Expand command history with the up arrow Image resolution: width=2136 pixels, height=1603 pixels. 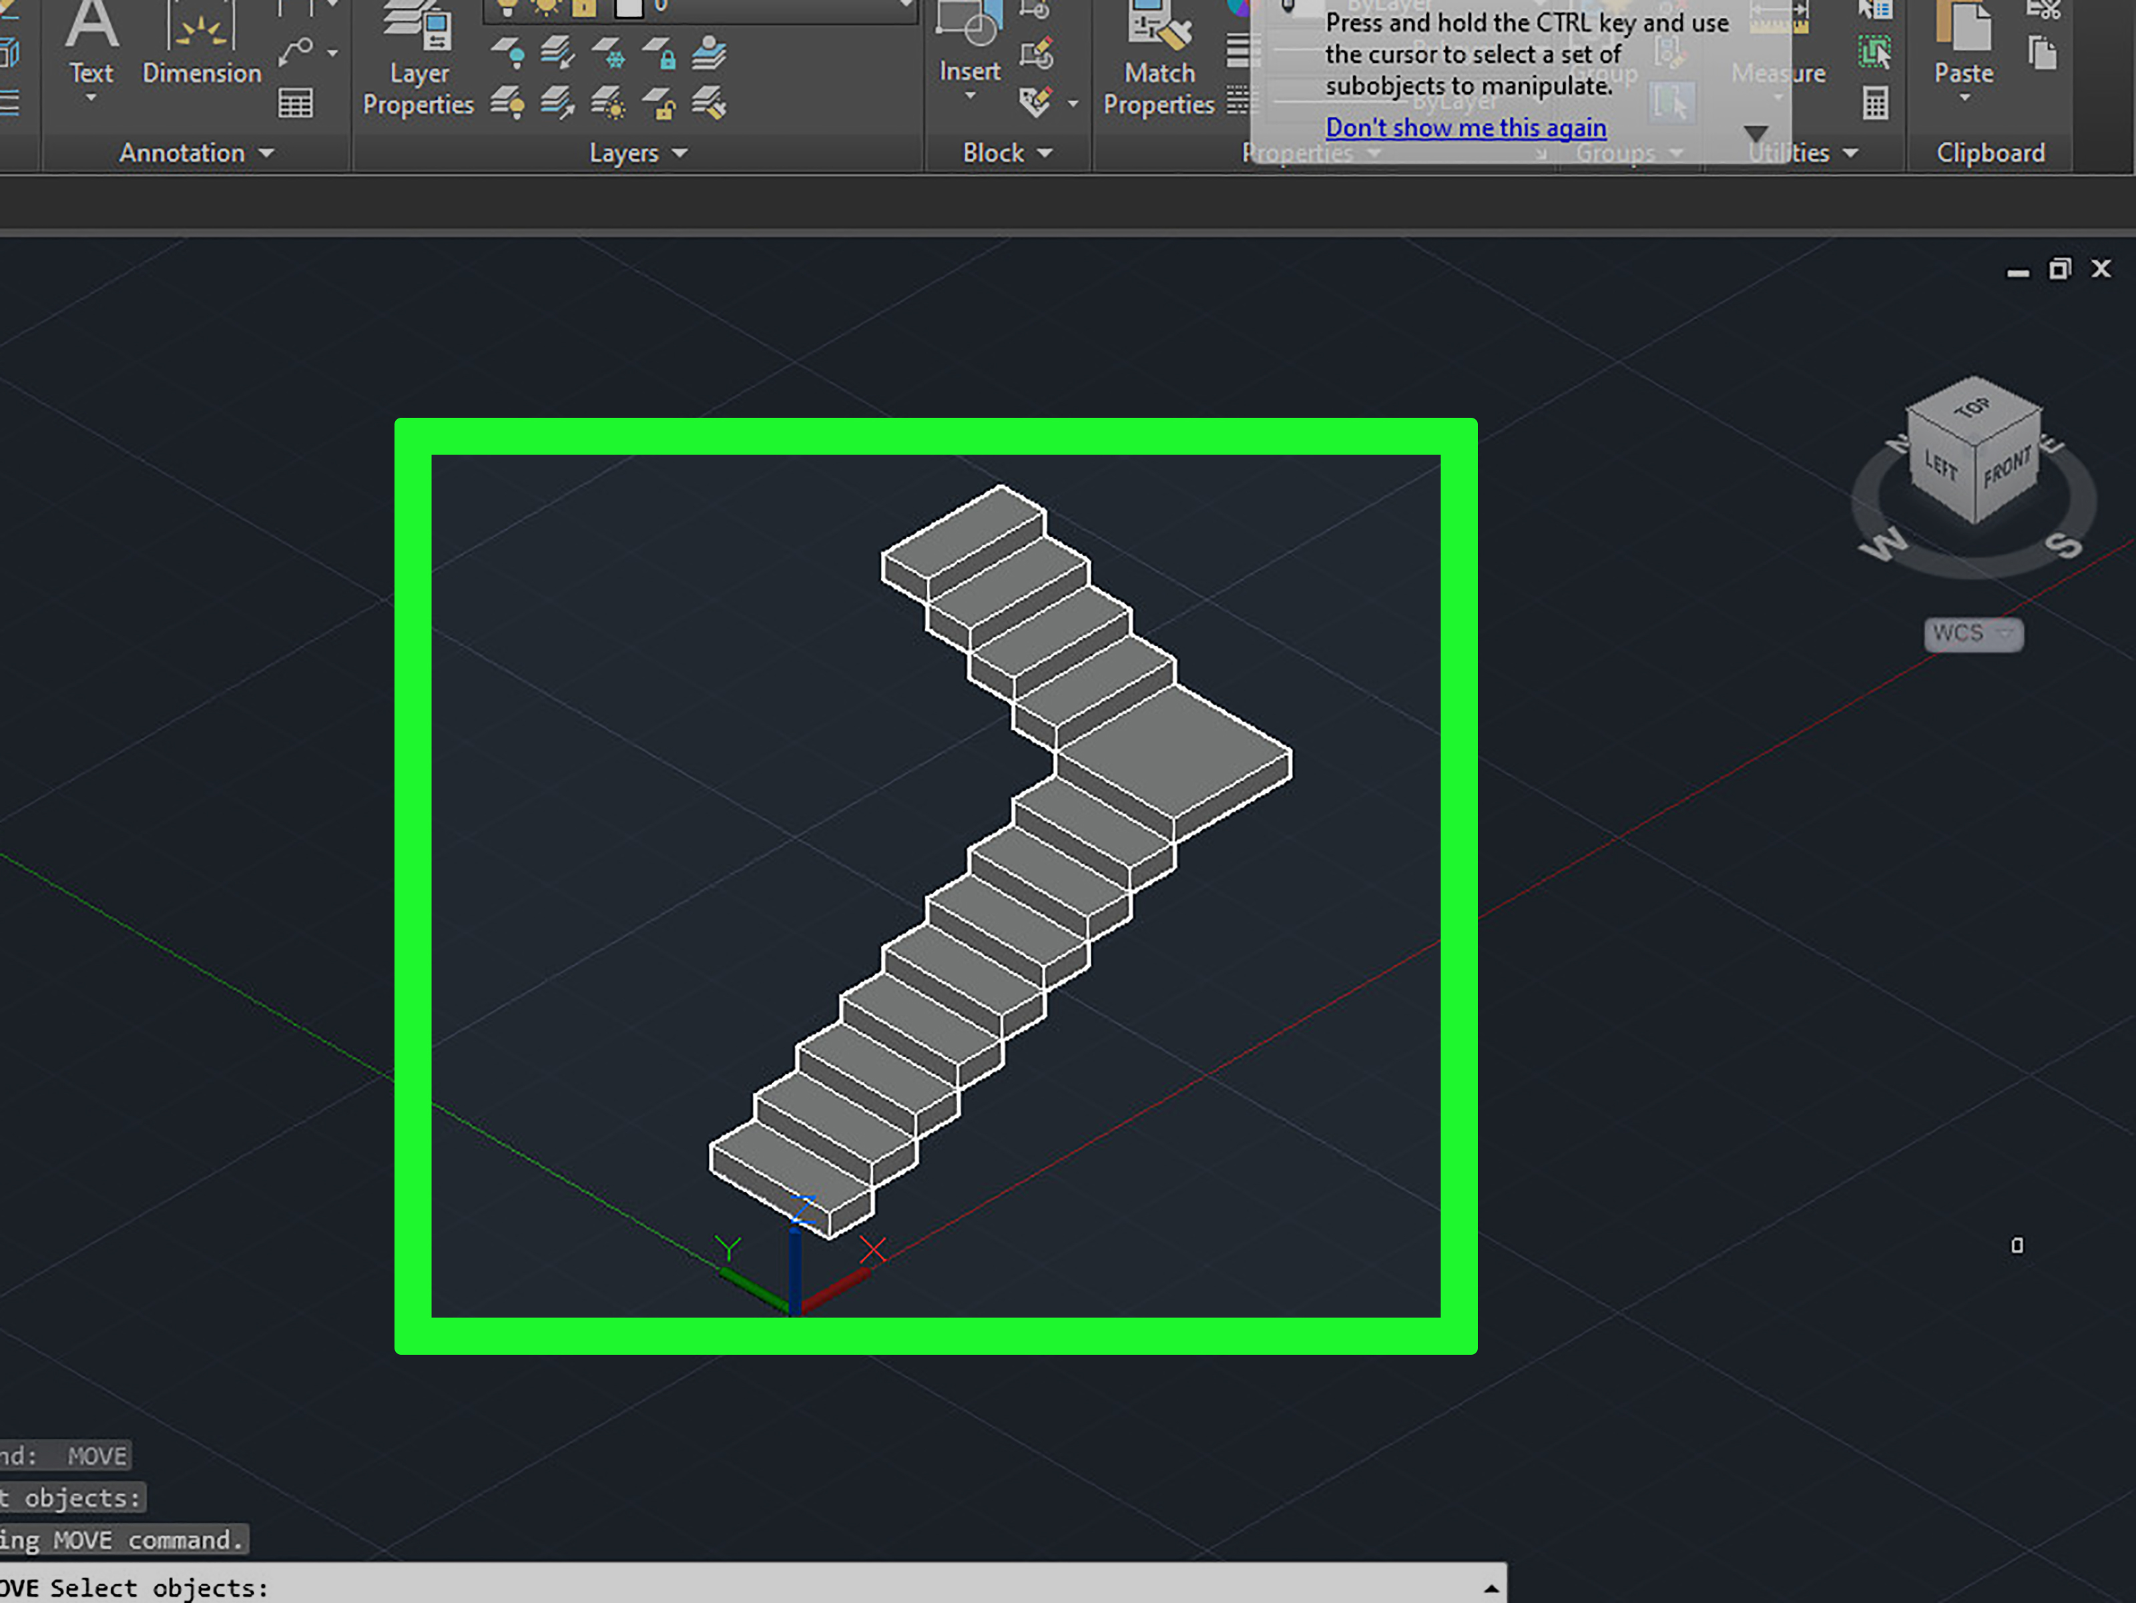pyautogui.click(x=1491, y=1588)
